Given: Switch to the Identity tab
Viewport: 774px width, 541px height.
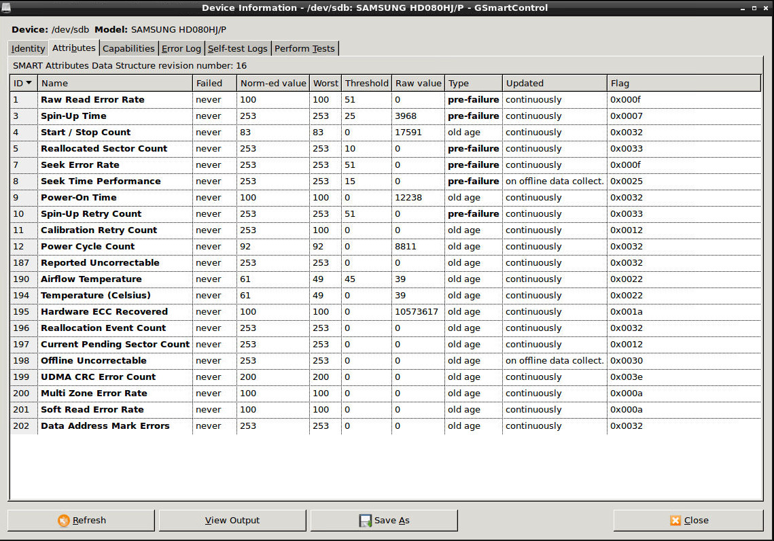Looking at the screenshot, I should 29,48.
